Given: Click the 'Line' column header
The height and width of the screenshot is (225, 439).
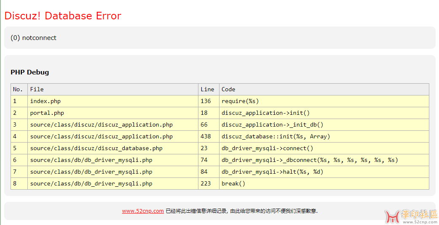Looking at the screenshot, I should (x=209, y=90).
